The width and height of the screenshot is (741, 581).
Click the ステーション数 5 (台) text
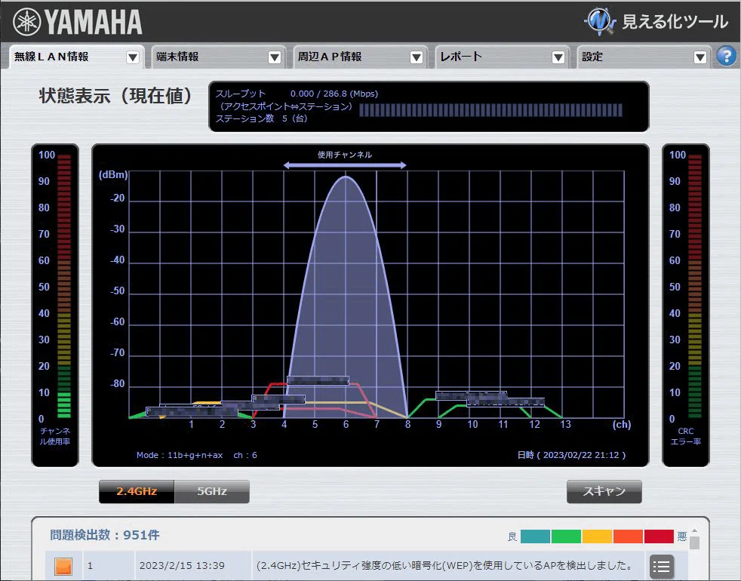[x=262, y=118]
